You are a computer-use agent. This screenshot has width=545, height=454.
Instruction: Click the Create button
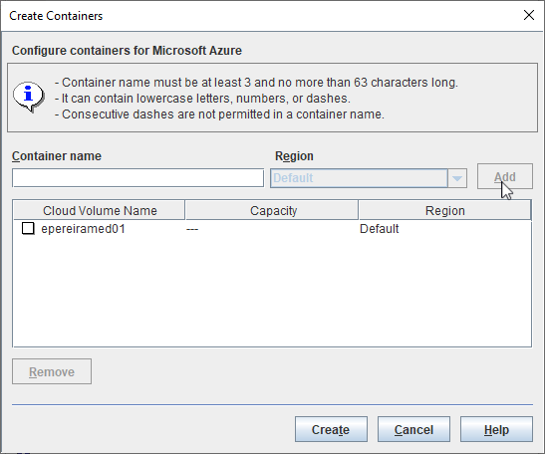[331, 429]
